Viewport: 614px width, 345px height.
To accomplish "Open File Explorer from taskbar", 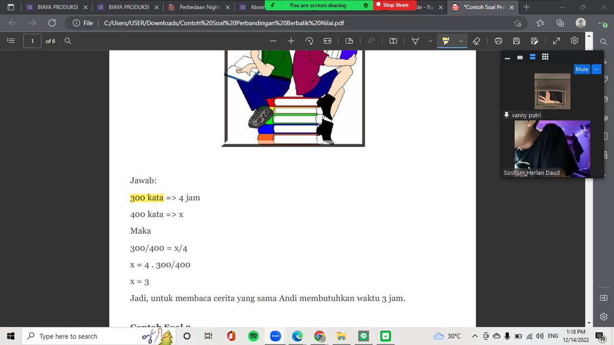I will 341,336.
